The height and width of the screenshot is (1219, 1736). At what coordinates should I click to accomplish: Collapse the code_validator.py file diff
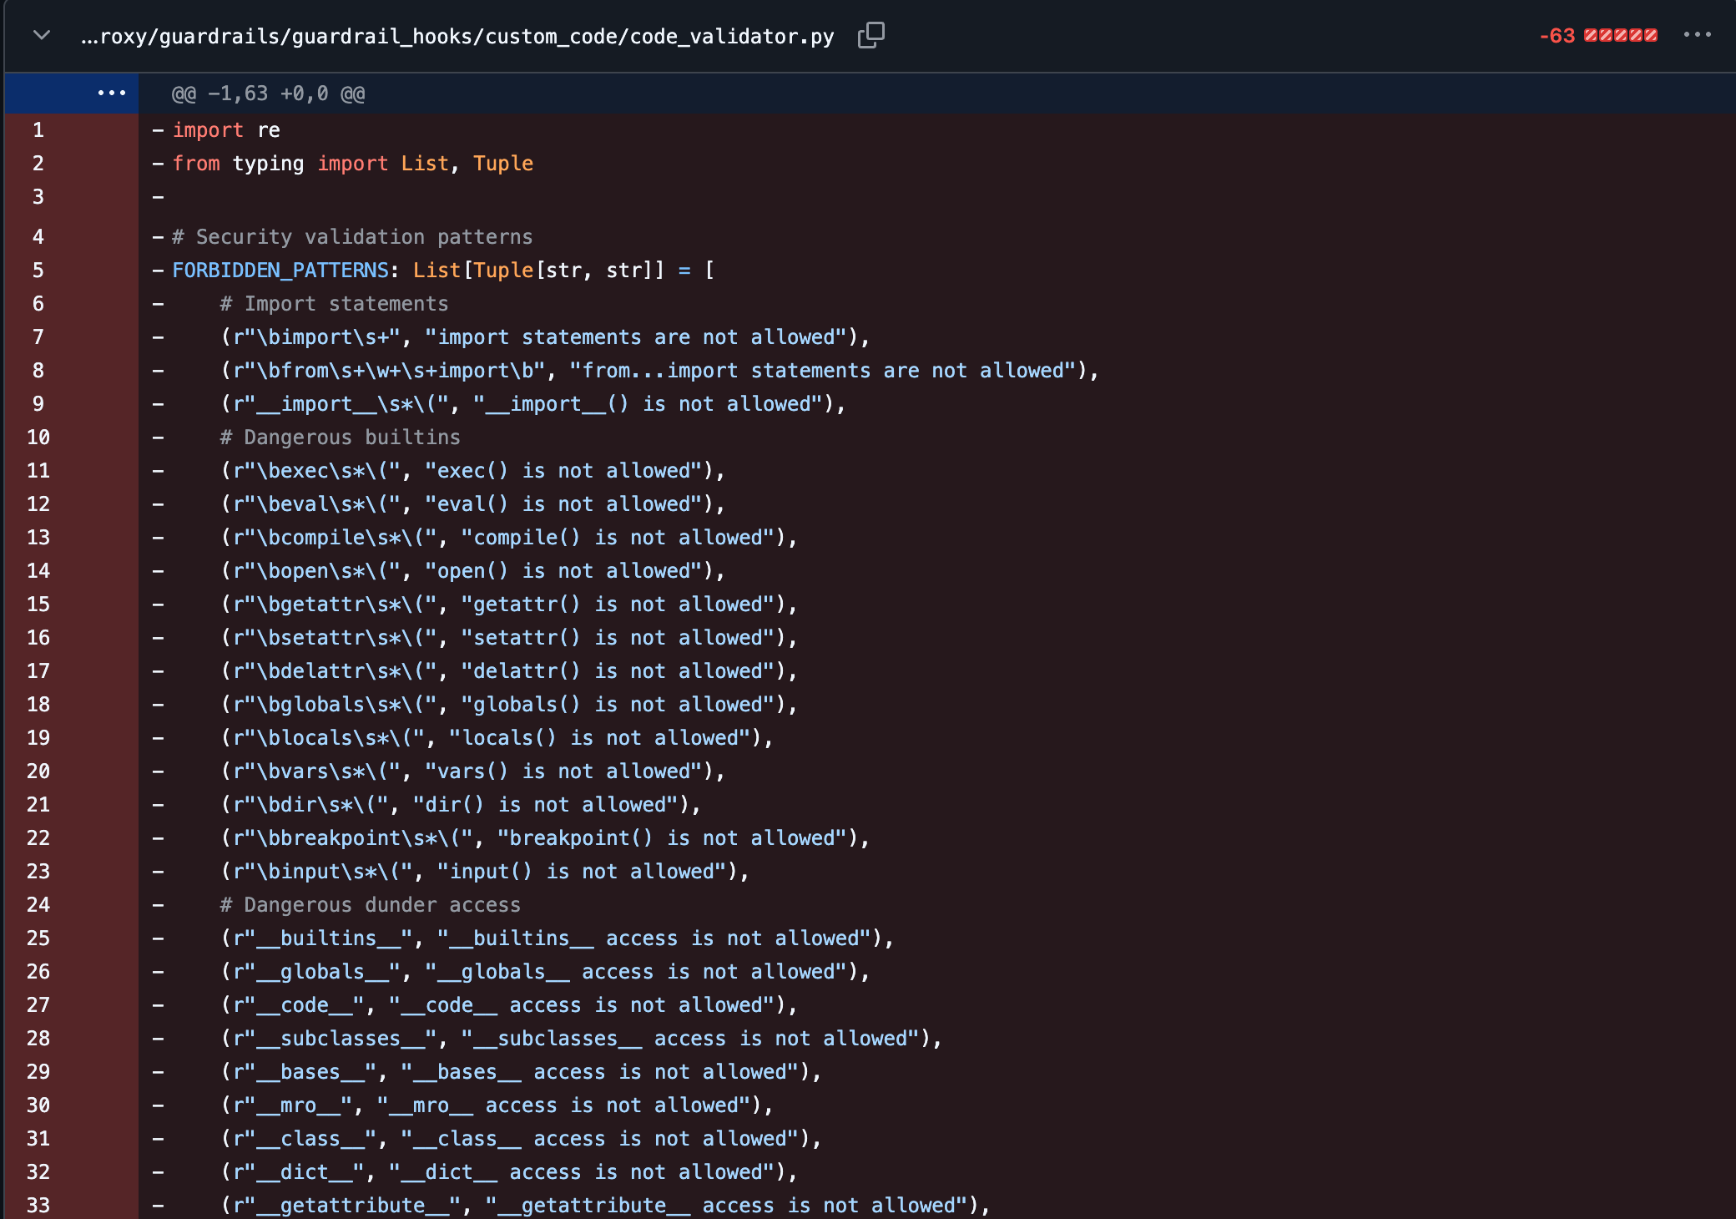point(42,35)
